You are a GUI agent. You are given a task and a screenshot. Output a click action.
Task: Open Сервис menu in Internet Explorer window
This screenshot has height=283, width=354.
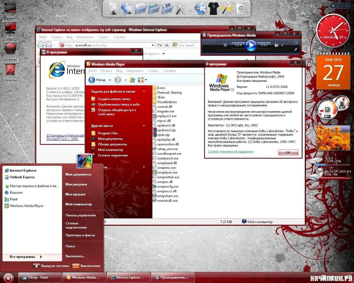coord(103,37)
